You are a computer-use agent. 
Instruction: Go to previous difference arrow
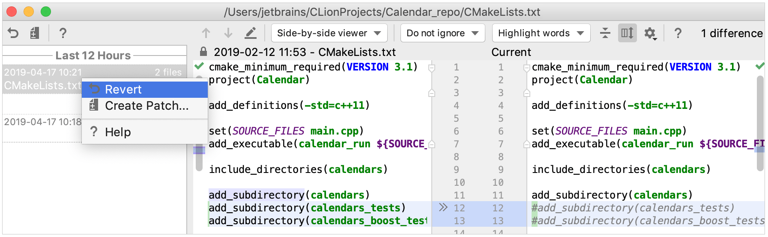(206, 33)
